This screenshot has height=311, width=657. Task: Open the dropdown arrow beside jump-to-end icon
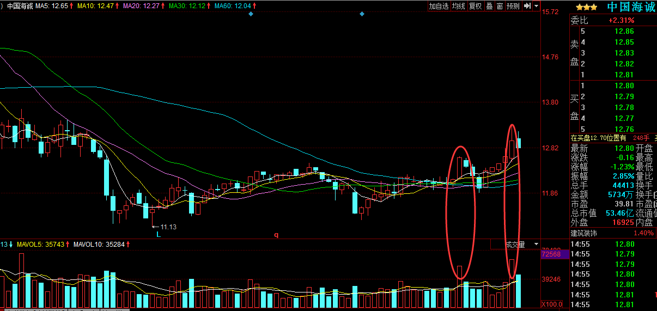[536, 6]
